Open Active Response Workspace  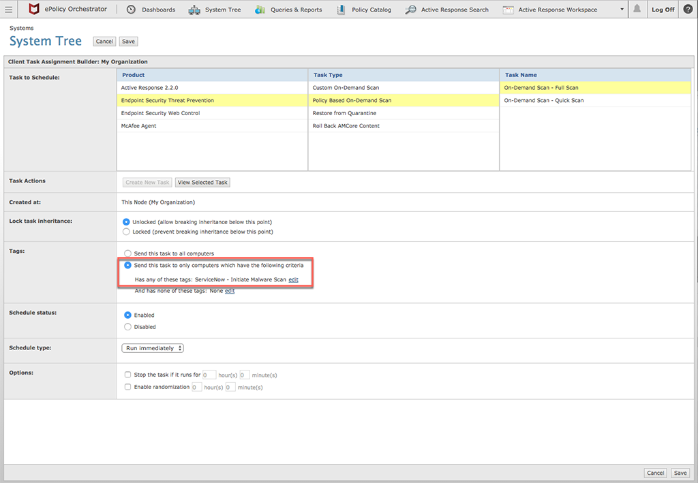(x=558, y=10)
